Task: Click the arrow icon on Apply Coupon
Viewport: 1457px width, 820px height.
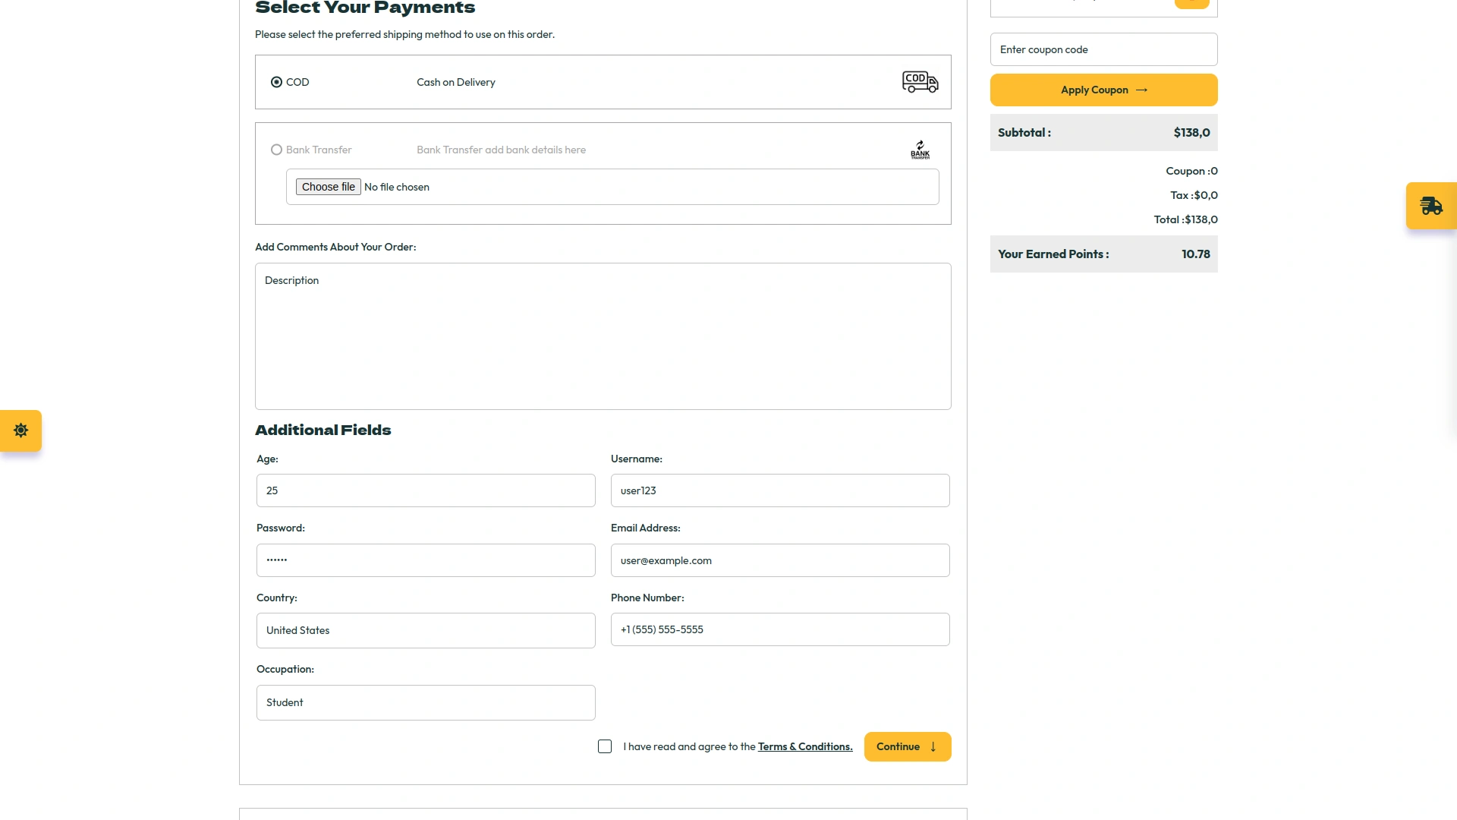Action: click(x=1142, y=90)
